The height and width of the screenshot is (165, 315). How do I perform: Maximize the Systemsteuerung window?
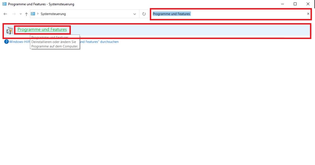(x=295, y=4)
